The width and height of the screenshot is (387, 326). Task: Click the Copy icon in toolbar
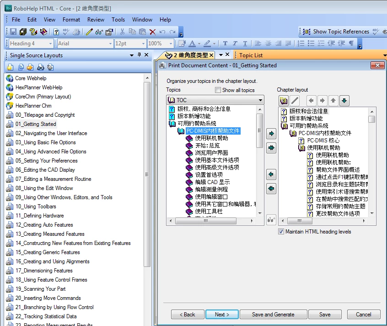[132, 32]
